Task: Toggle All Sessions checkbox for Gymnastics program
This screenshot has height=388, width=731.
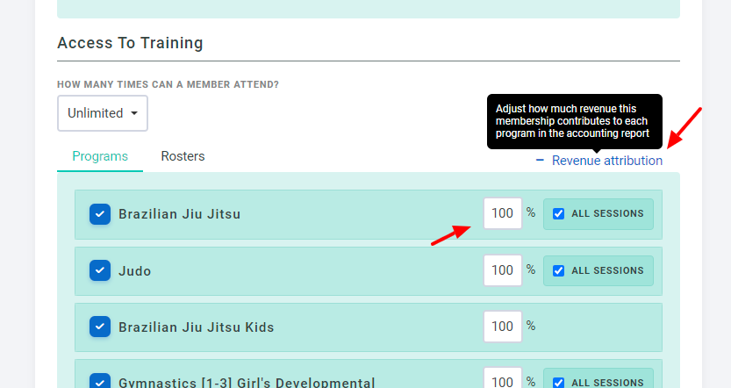Action: [x=558, y=383]
